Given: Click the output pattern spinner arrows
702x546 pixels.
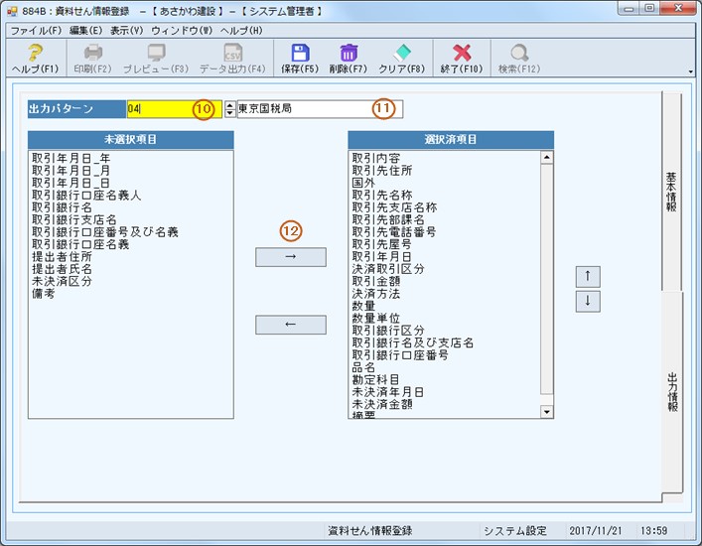Looking at the screenshot, I should [230, 108].
